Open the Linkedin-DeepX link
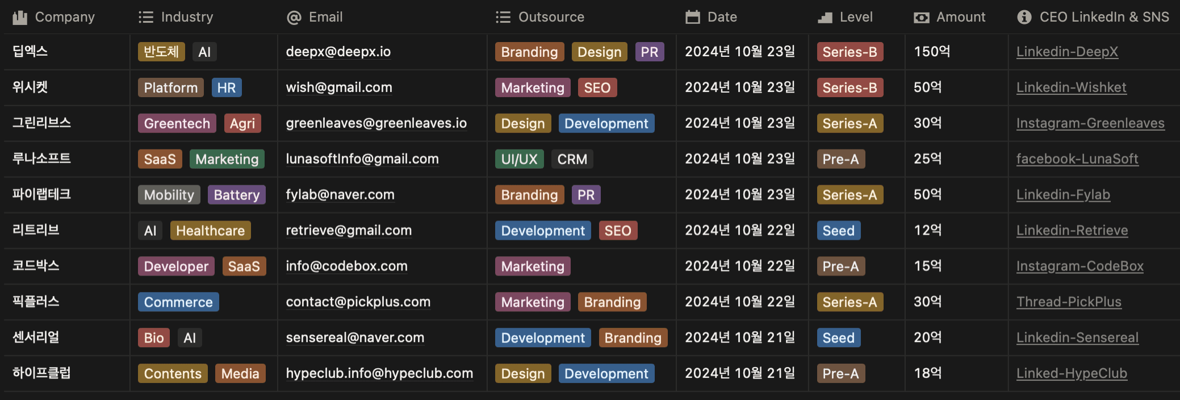1180x400 pixels. point(1067,52)
